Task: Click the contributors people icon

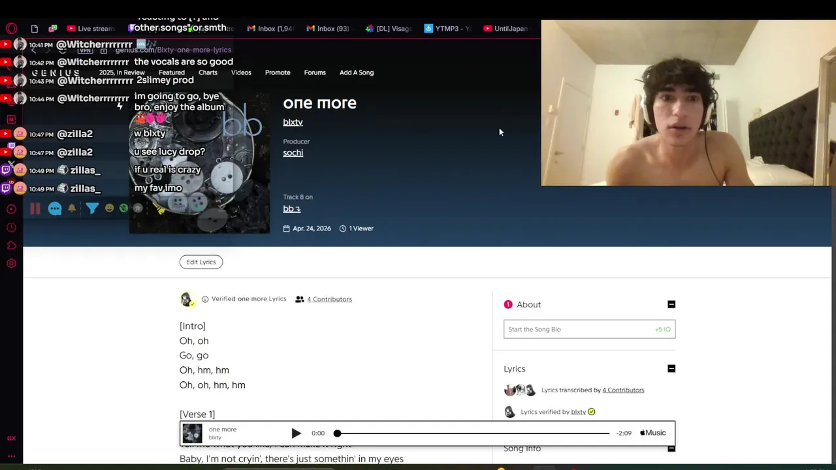Action: pyautogui.click(x=300, y=299)
